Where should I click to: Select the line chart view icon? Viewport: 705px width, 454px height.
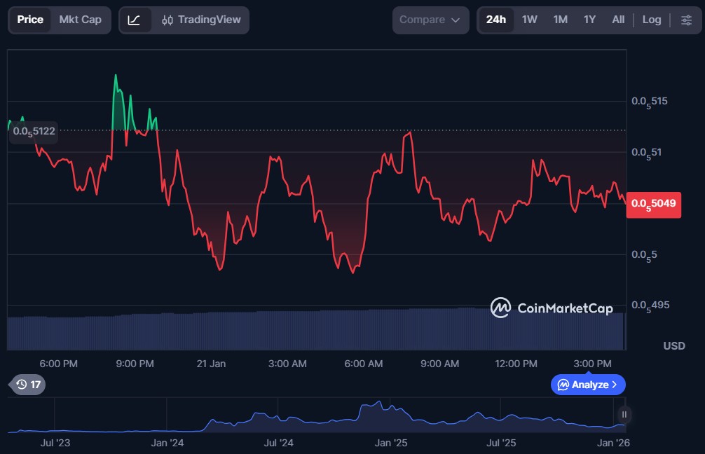[x=135, y=20]
